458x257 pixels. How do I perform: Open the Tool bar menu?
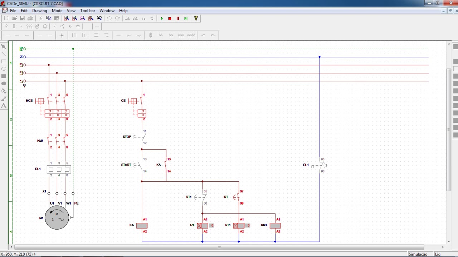click(x=88, y=11)
